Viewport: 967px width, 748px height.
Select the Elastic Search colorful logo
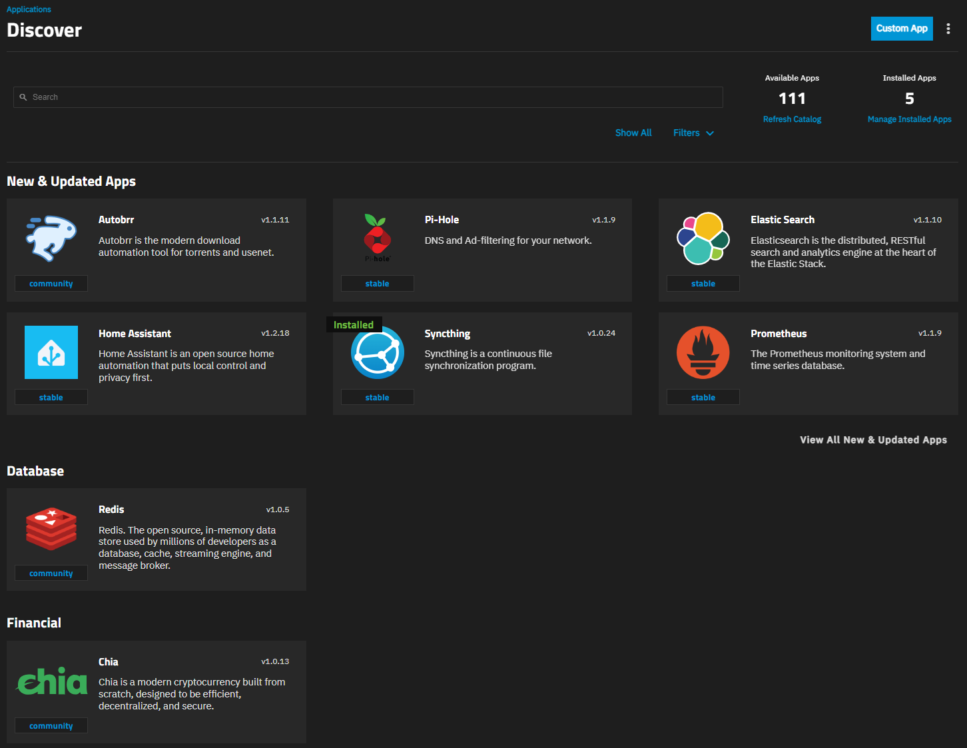click(703, 238)
